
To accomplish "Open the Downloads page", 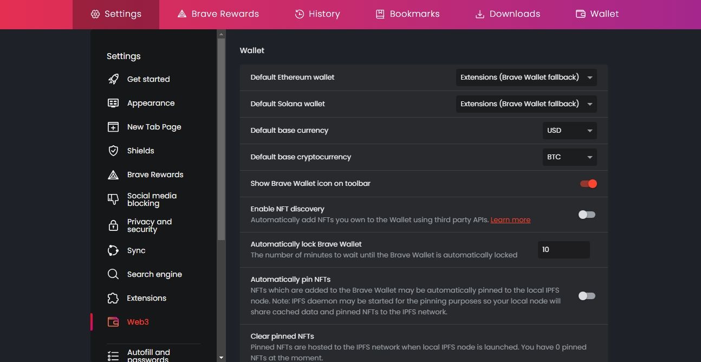I will [x=507, y=14].
